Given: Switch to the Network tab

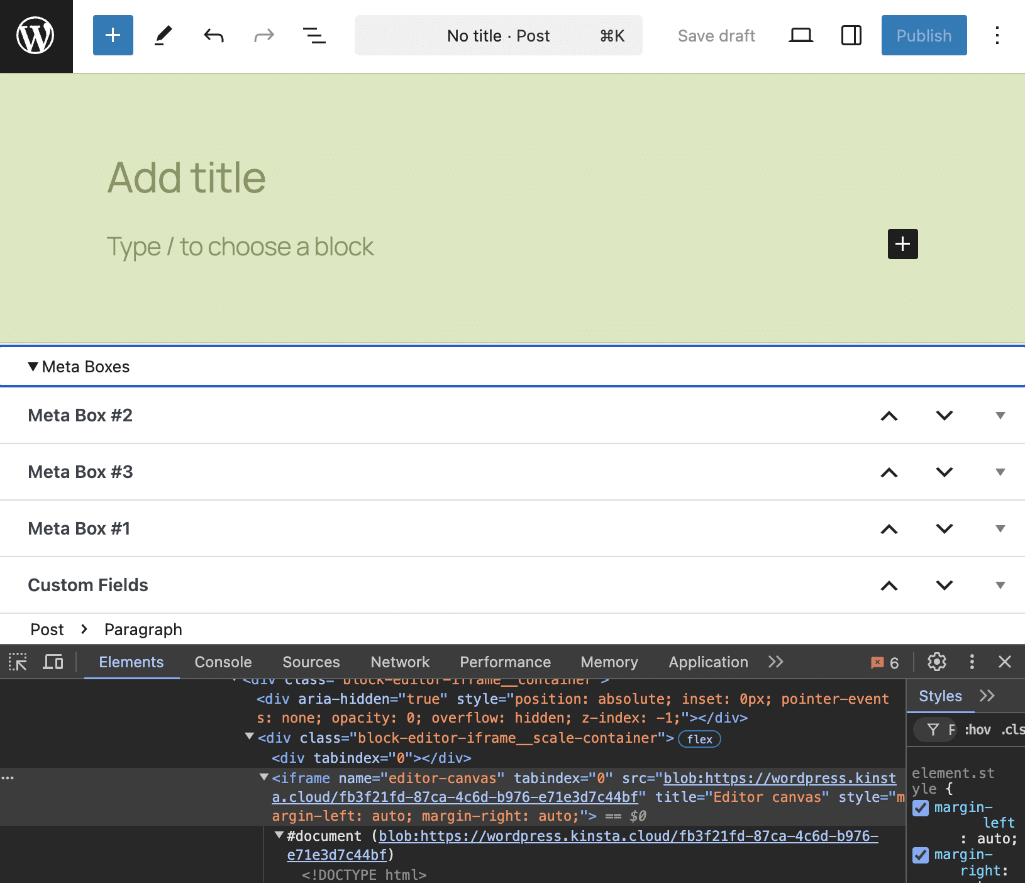Looking at the screenshot, I should pyautogui.click(x=400, y=662).
